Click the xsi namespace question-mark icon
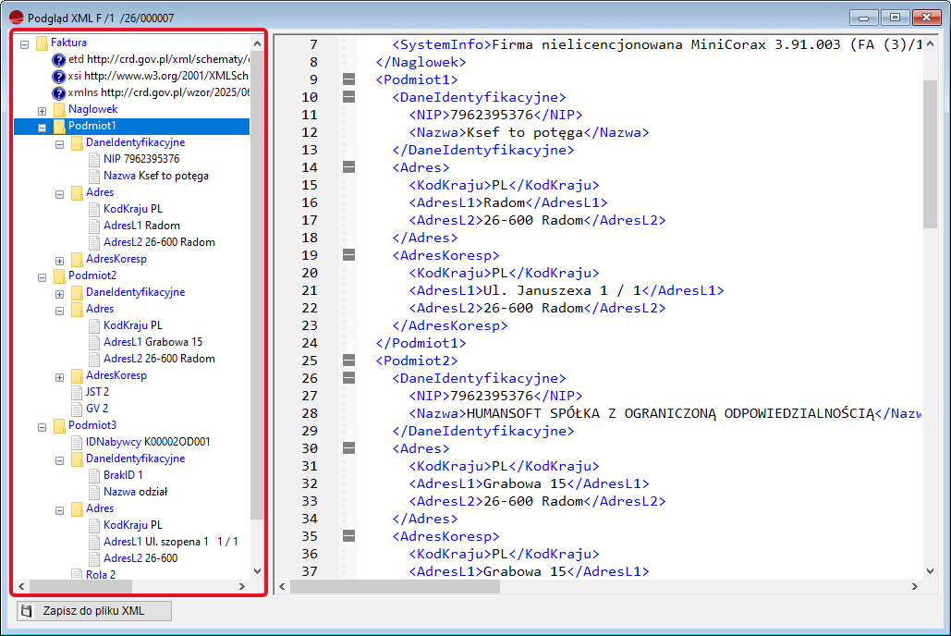This screenshot has height=636, width=951. point(58,76)
